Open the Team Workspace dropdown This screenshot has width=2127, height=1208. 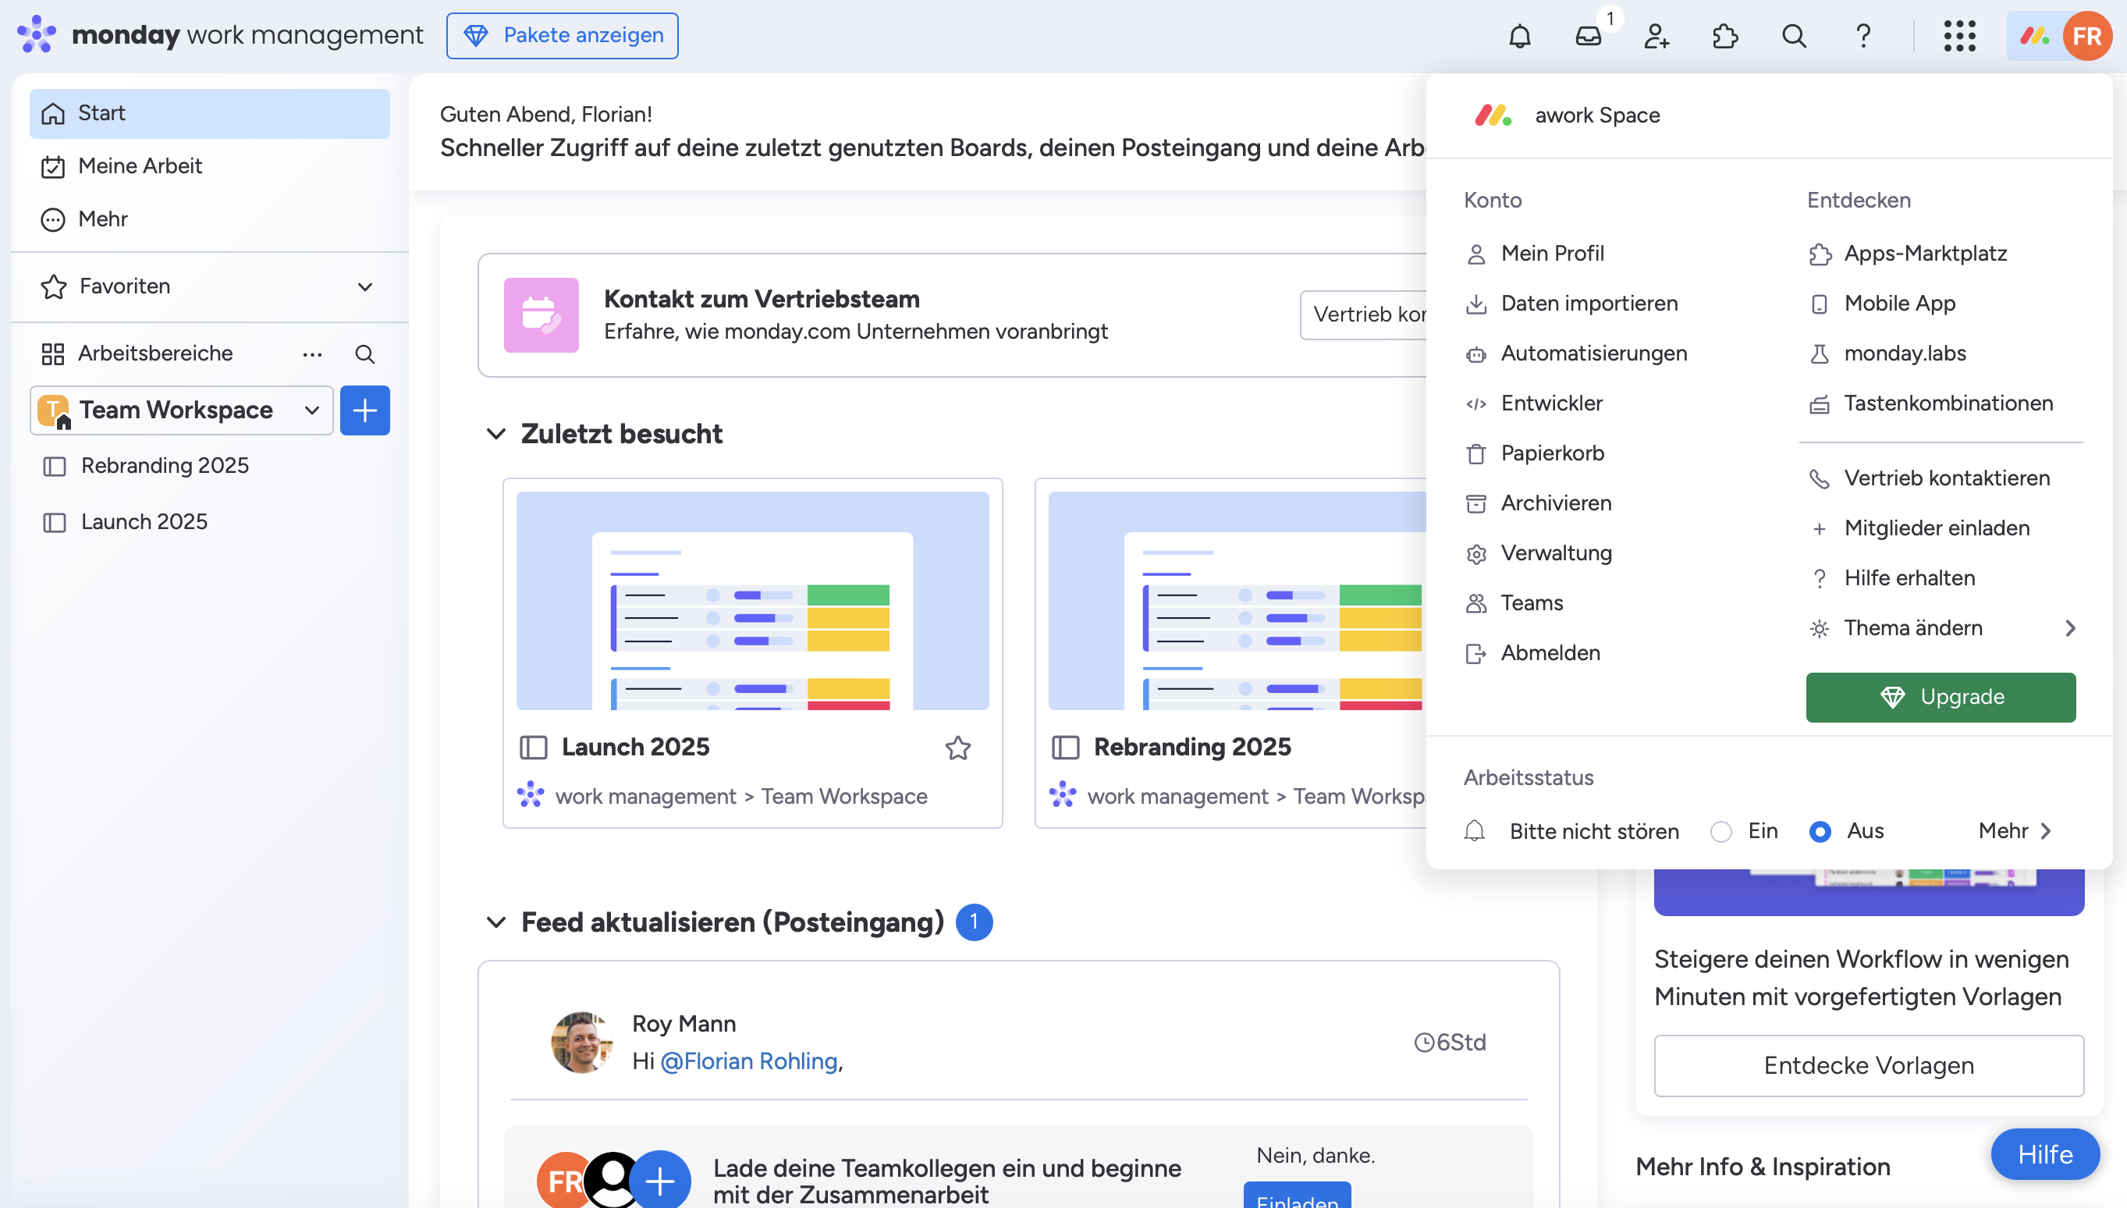pos(182,410)
